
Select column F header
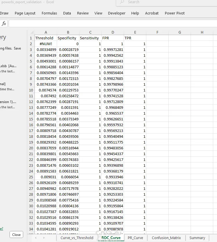[x=157, y=32]
